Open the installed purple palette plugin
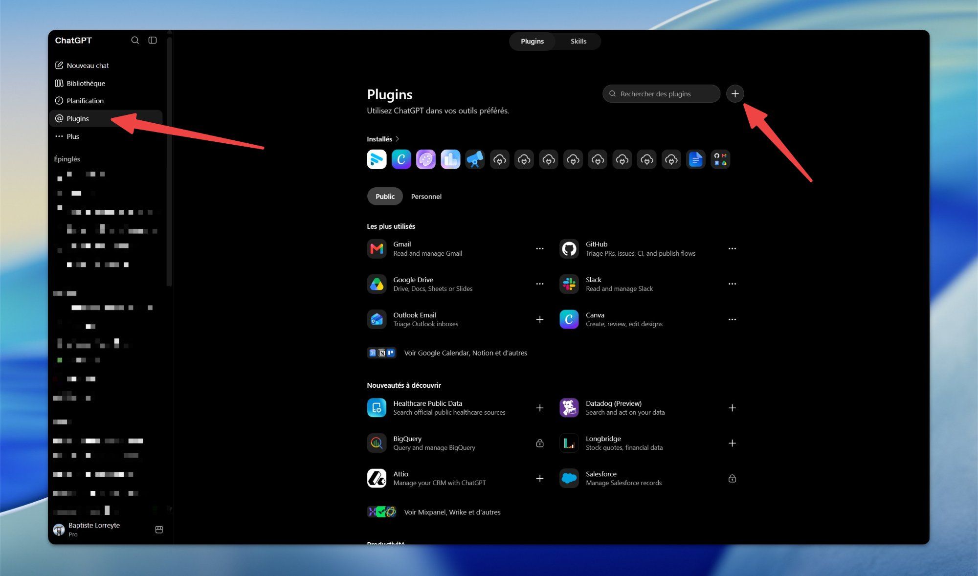 tap(425, 159)
